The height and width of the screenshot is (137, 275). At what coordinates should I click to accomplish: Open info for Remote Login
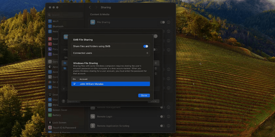pyautogui.click(x=168, y=117)
